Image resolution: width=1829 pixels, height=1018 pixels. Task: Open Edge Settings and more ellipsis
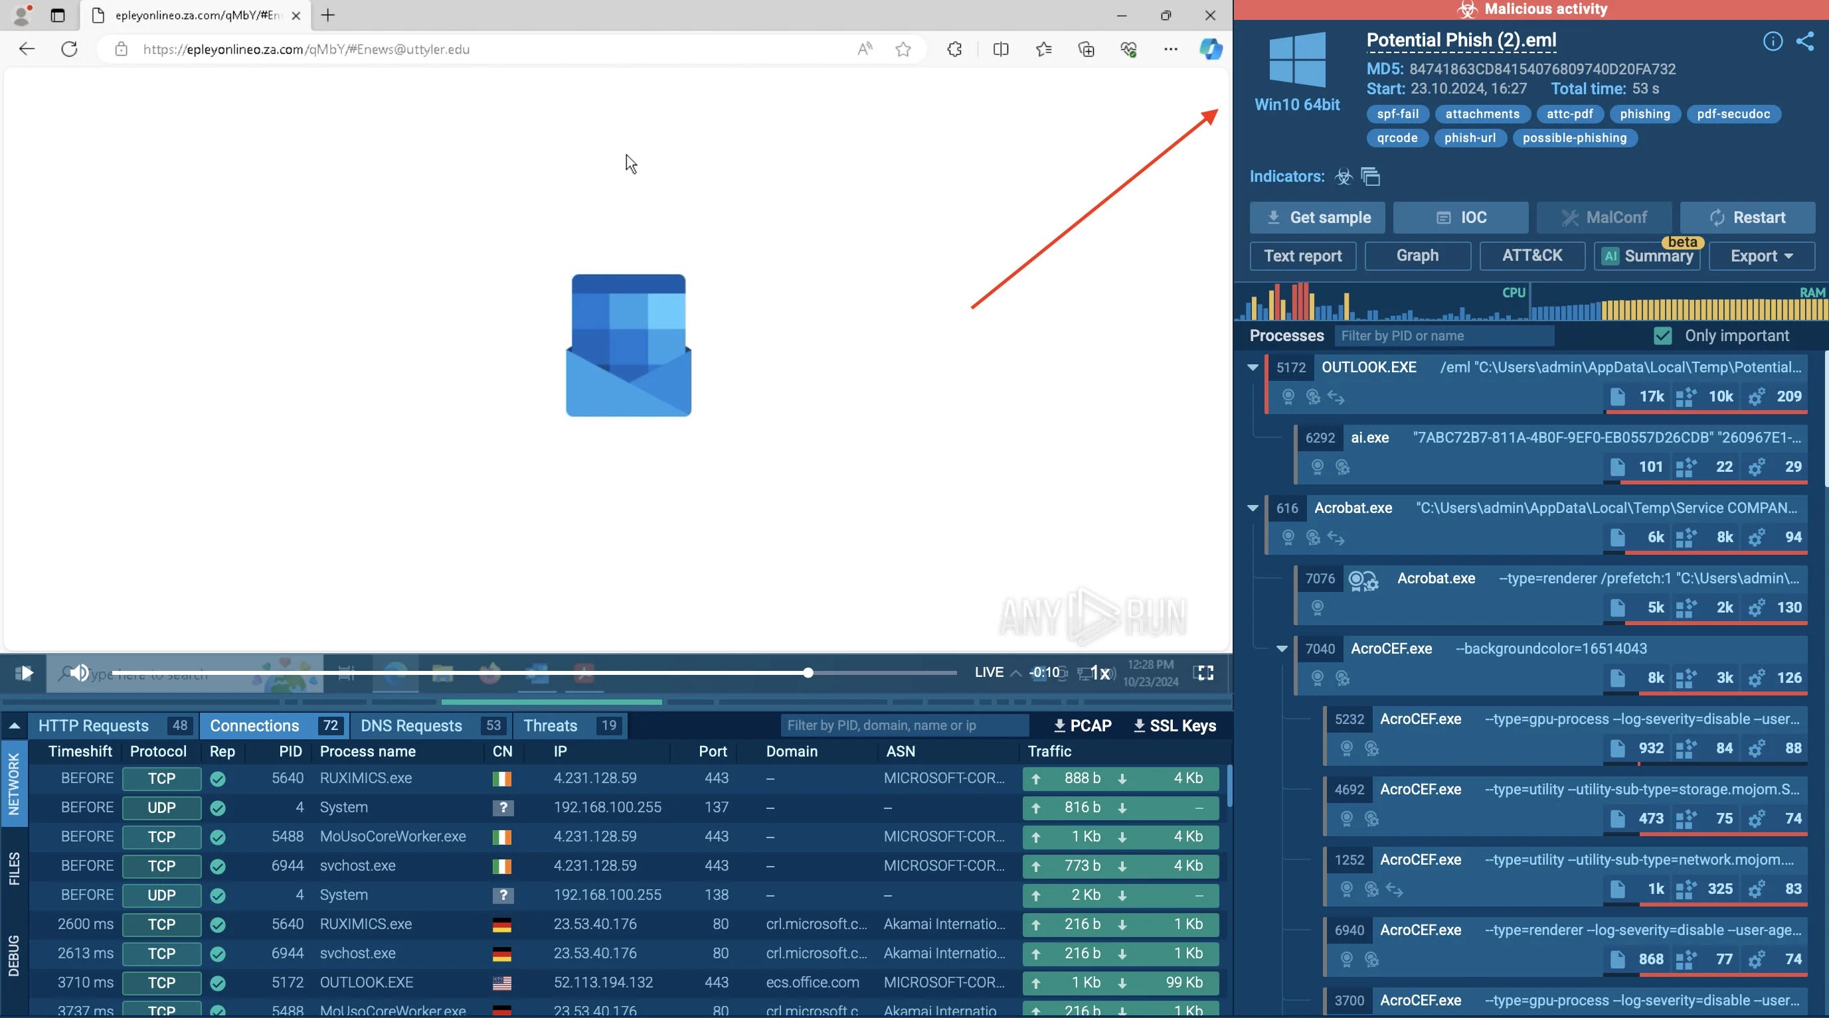click(1171, 49)
